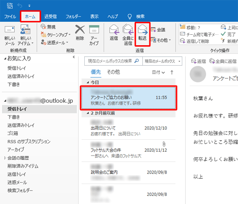Open the 迷惑メール folder in the tree
238x204 pixels.
[17, 182]
